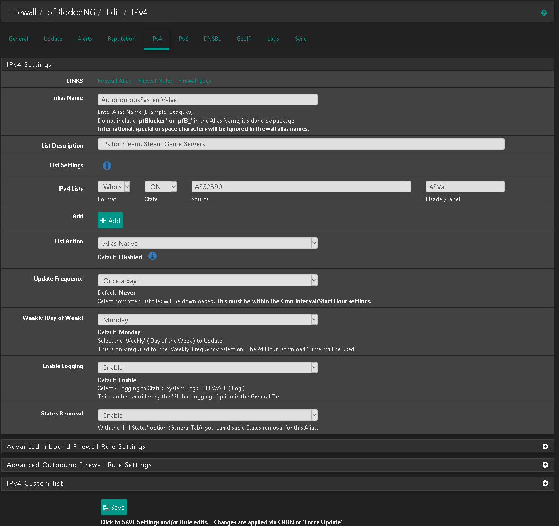This screenshot has width=559, height=526.
Task: Change the Update Frequency dropdown
Action: coord(208,281)
